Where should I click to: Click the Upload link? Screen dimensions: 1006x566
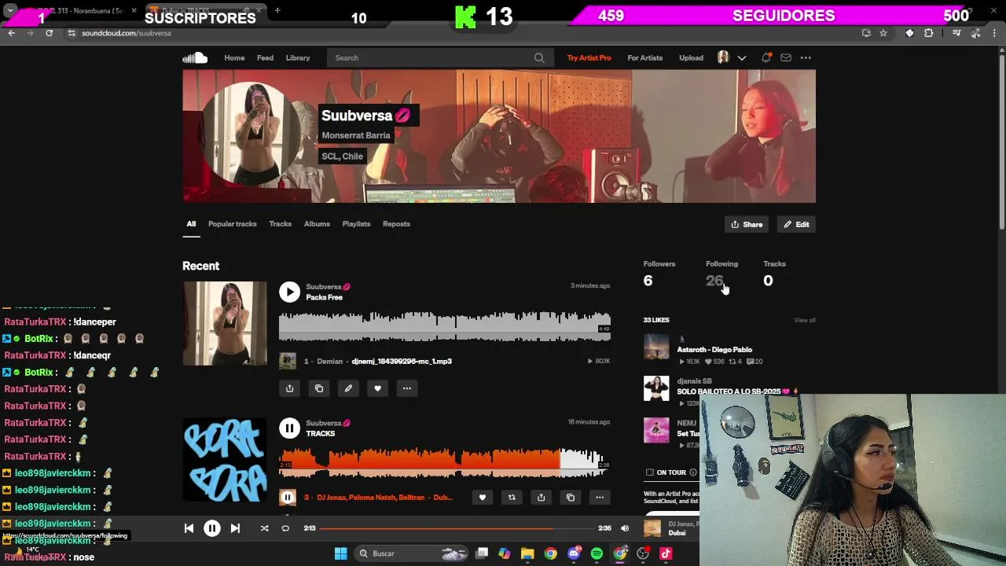click(x=692, y=57)
